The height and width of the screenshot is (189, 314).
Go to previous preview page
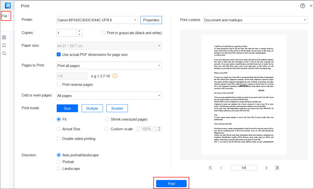(x=221, y=168)
